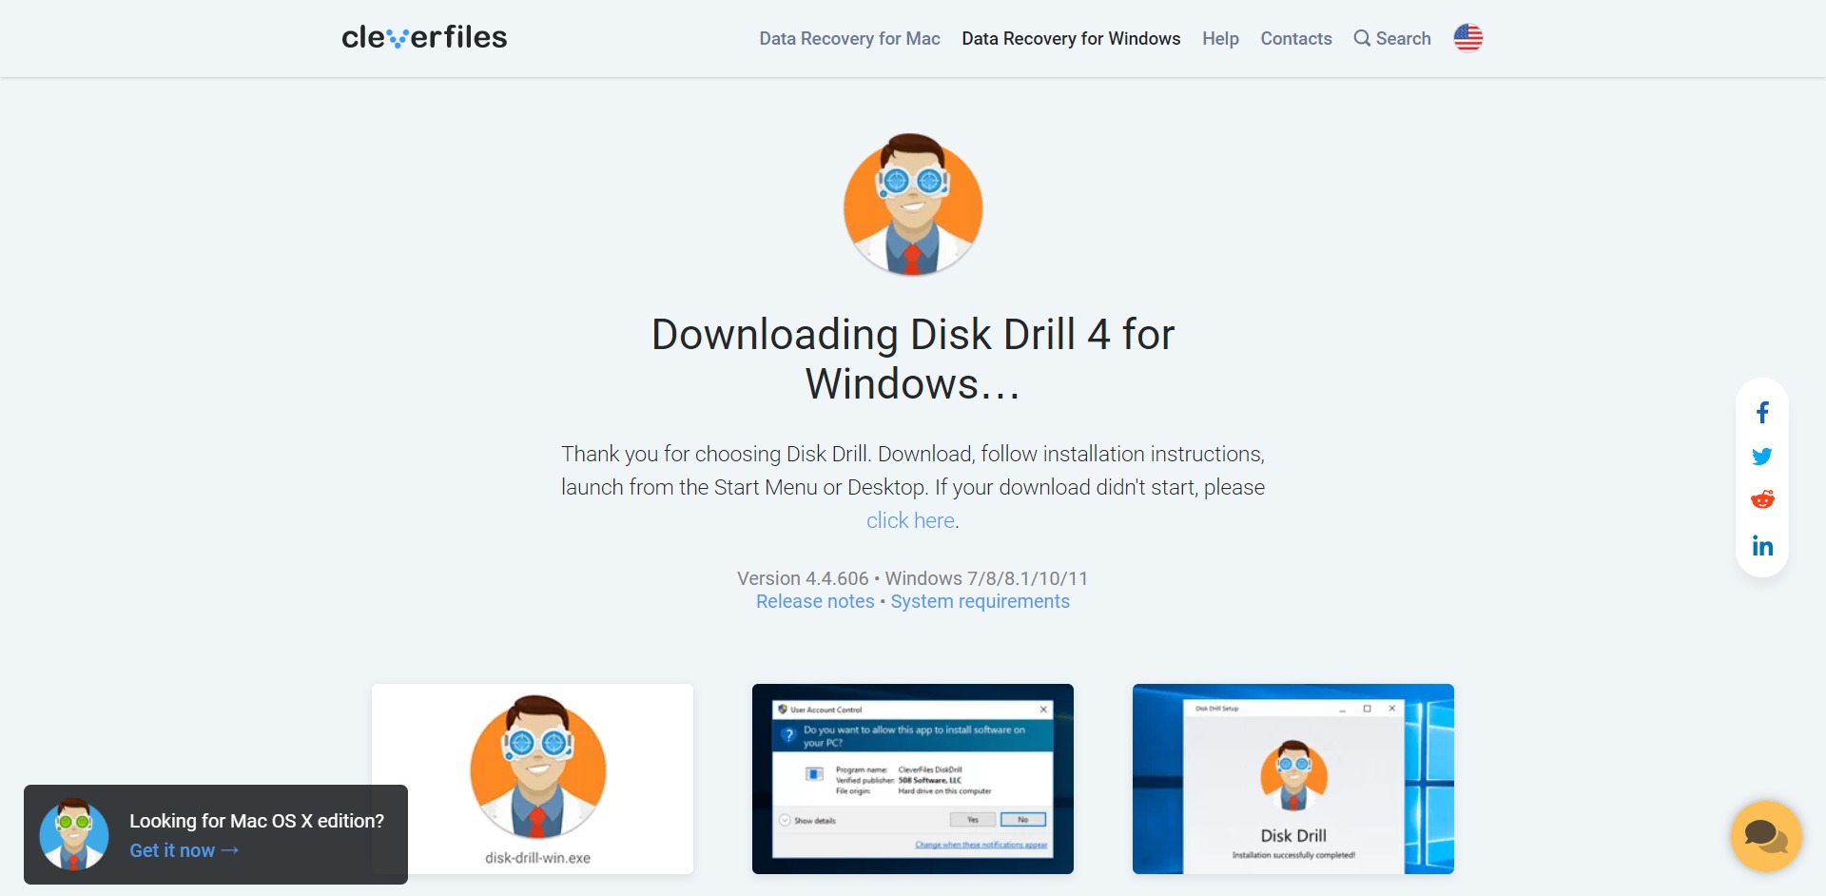Share the page on Twitter

tap(1762, 457)
